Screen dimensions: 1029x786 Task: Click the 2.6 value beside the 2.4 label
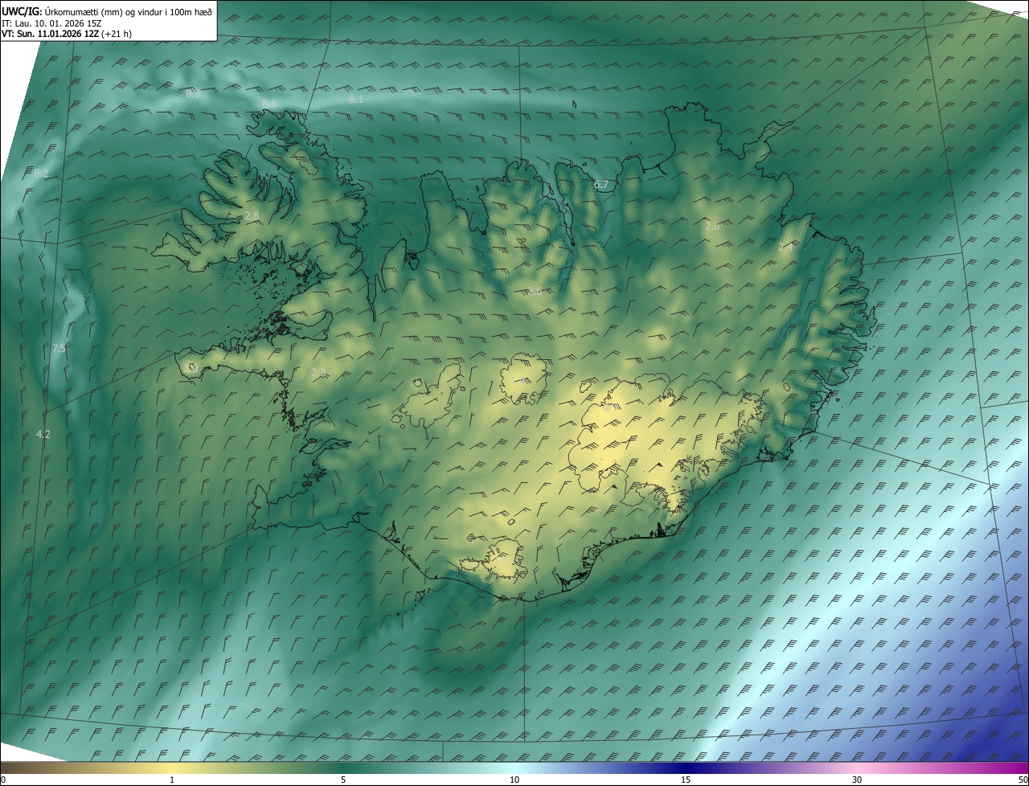coord(712,226)
